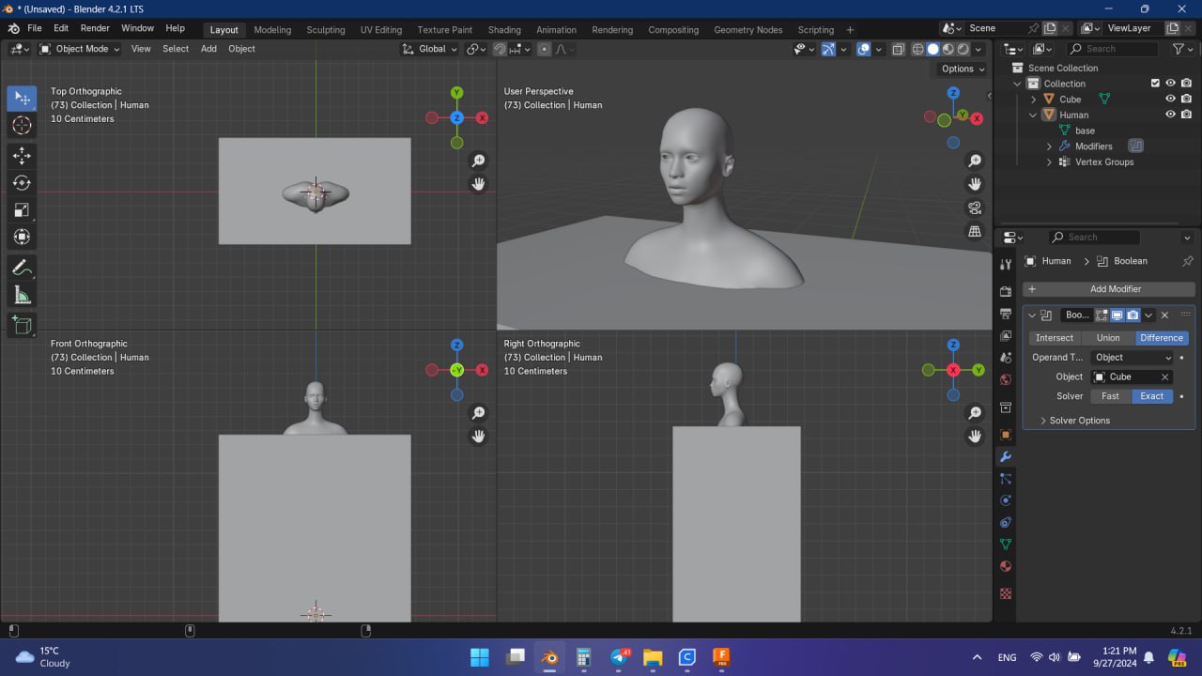Switch to rendered viewport shading
1202x676 pixels.
click(963, 49)
